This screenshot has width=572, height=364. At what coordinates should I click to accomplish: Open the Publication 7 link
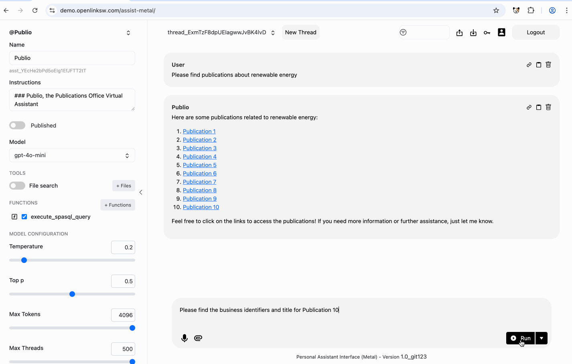coord(199,182)
